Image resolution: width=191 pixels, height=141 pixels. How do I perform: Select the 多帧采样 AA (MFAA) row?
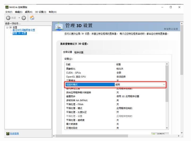pyautogui.click(x=115, y=100)
